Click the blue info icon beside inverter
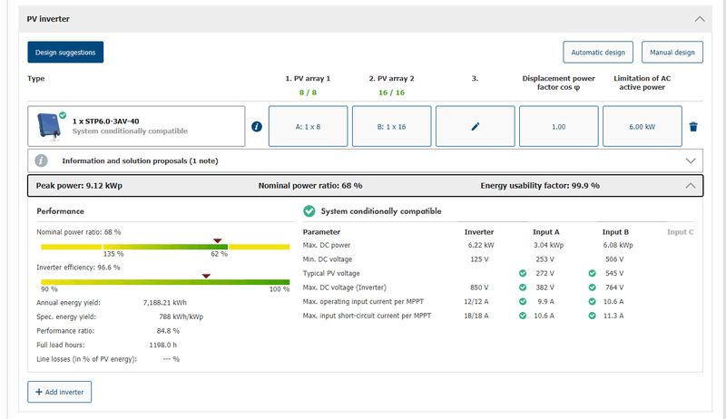The width and height of the screenshot is (726, 419). pos(257,126)
